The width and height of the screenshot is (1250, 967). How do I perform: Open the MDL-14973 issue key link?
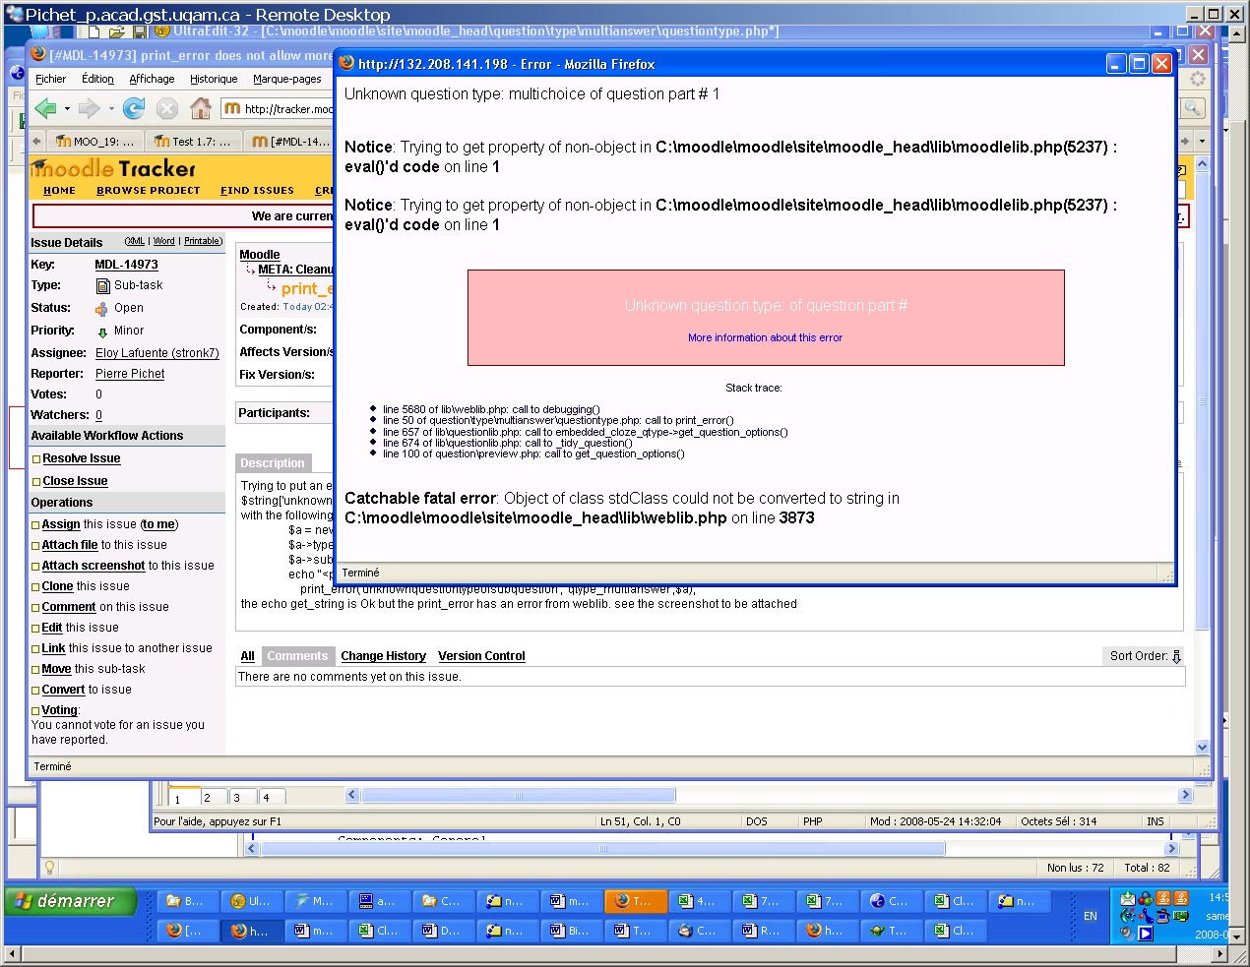click(x=126, y=265)
